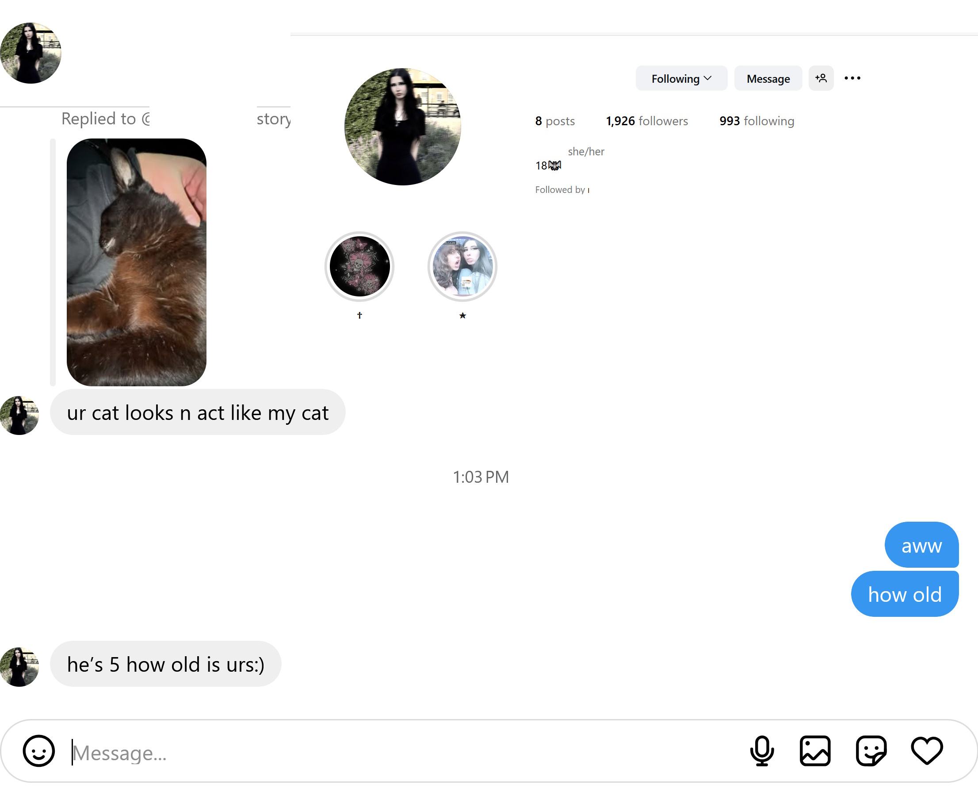Expand the Following dropdown button

pyautogui.click(x=681, y=78)
